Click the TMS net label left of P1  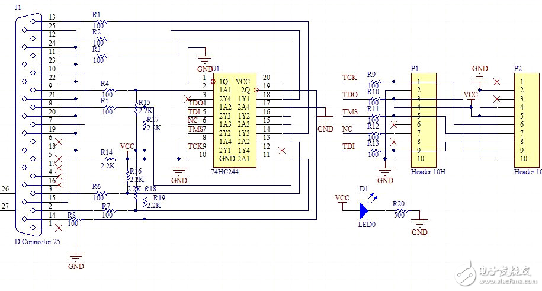tap(349, 112)
